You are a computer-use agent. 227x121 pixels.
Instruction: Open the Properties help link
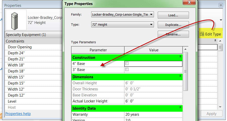[18, 114]
